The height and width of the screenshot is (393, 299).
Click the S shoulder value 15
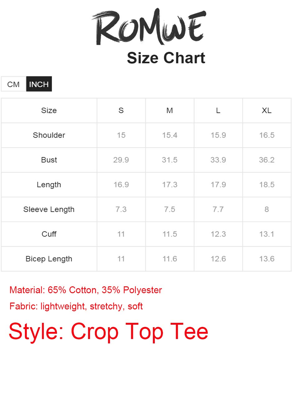click(x=121, y=135)
